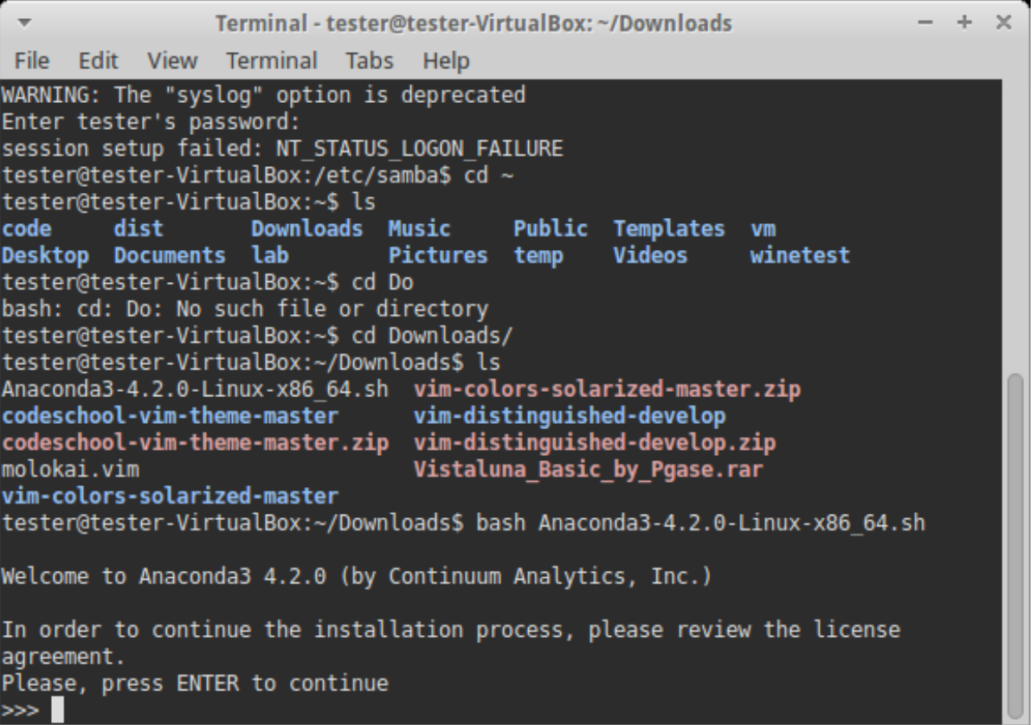Open the window menu arrow in title bar
1031x725 pixels.
(24, 23)
